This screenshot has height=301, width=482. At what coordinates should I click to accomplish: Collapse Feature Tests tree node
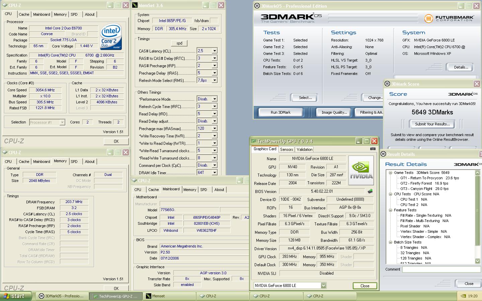(390, 210)
